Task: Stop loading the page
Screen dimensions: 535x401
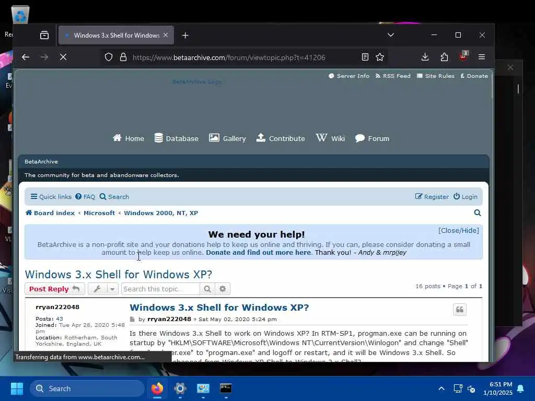Action: pos(63,57)
